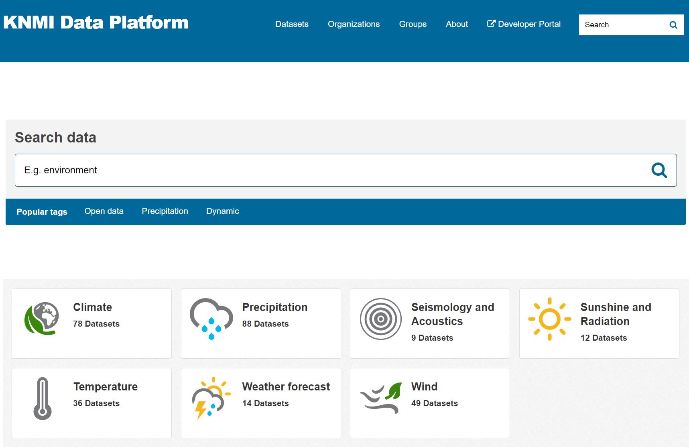Open Seismology and Acoustics group title

[453, 314]
